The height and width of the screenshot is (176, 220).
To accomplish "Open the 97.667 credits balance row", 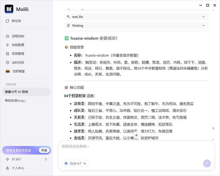I will 26,159.
